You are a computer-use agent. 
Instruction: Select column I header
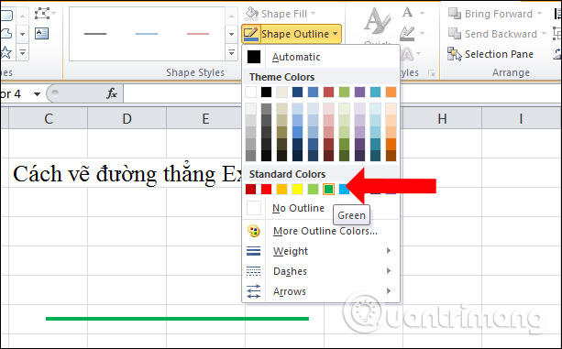pyautogui.click(x=521, y=118)
